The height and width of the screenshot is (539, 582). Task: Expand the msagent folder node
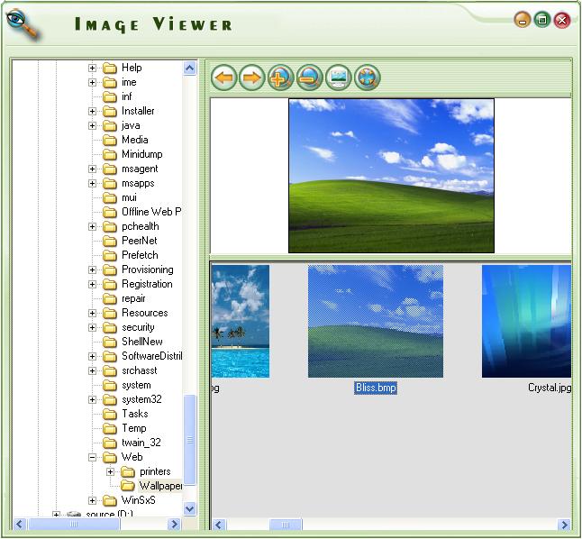click(92, 169)
